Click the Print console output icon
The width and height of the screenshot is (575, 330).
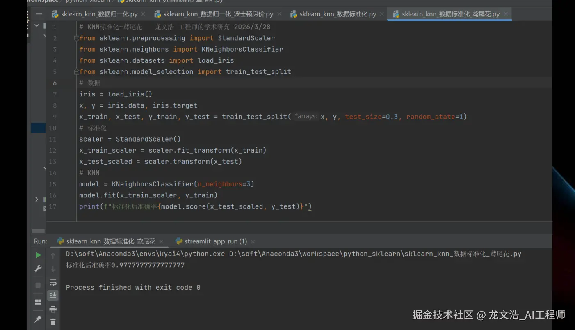pyautogui.click(x=53, y=309)
